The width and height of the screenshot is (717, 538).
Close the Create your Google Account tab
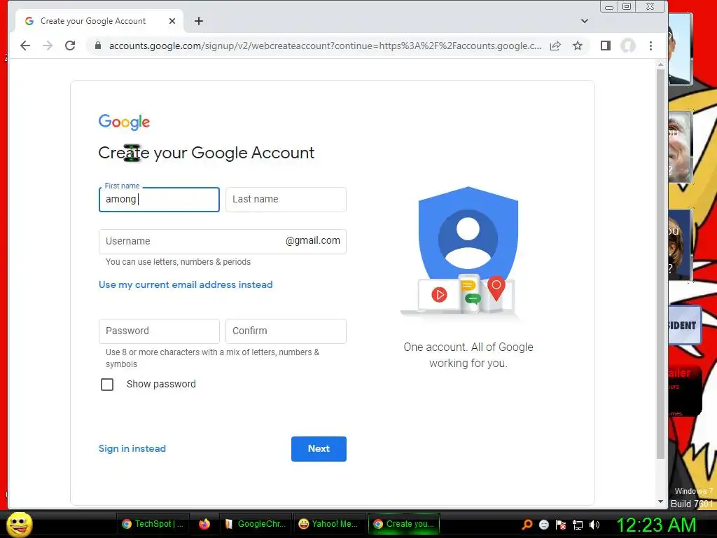coord(172,21)
